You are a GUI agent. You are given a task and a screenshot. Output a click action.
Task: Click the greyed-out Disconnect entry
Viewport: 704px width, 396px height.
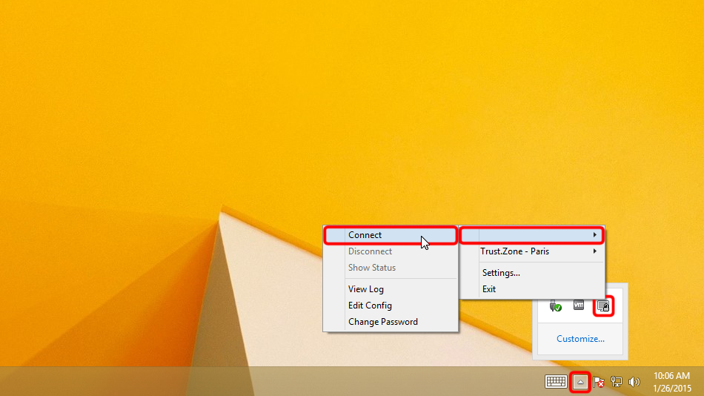click(370, 251)
